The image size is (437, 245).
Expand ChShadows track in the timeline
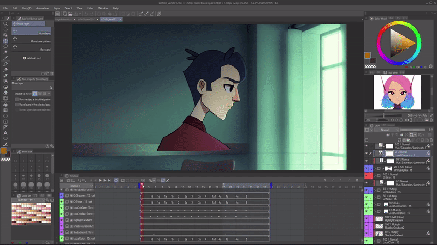point(72,195)
